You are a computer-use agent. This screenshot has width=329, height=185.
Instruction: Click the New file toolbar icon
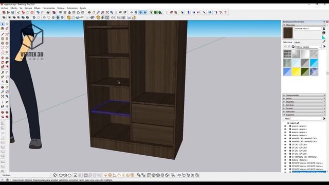4,12
